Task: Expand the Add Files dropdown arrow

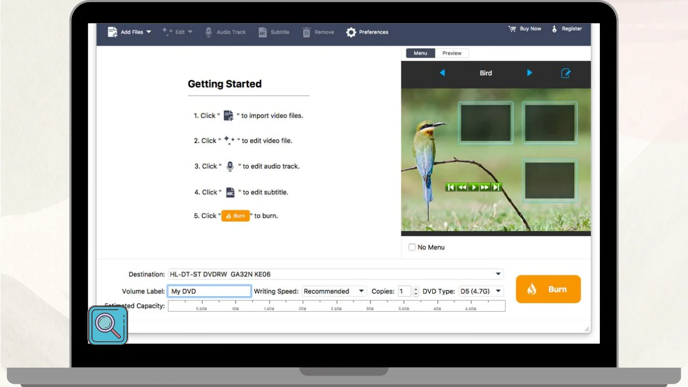Action: 149,32
